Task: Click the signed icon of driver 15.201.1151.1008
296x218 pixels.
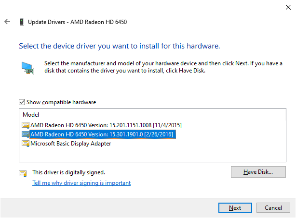Action: click(x=26, y=125)
